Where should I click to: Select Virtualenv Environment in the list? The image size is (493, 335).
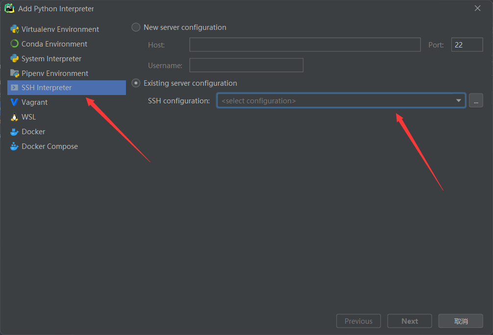click(67, 29)
